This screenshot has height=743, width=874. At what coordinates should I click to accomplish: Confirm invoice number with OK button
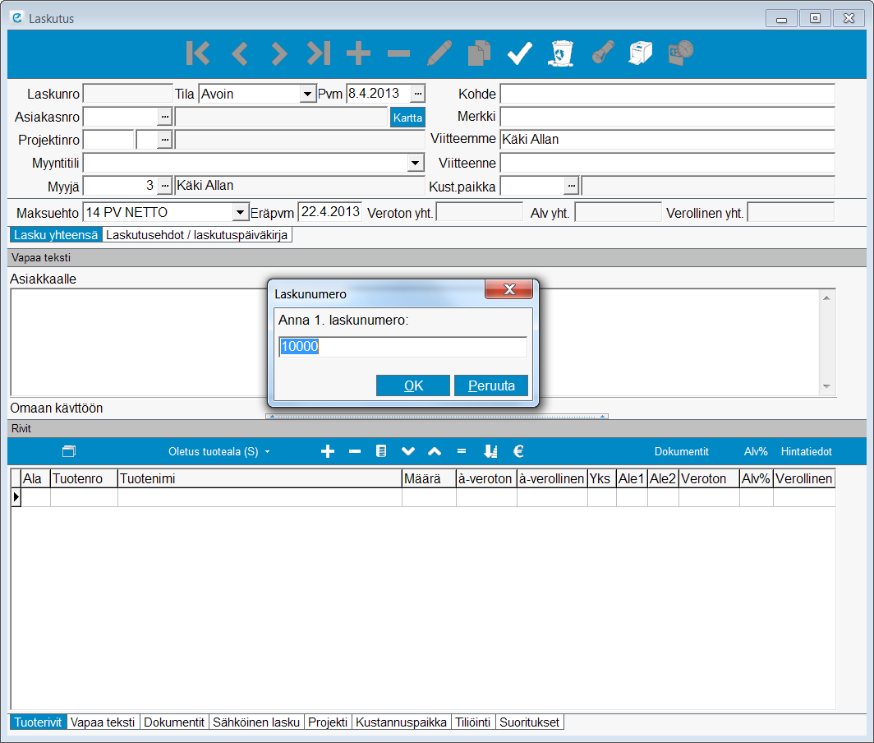pos(413,385)
